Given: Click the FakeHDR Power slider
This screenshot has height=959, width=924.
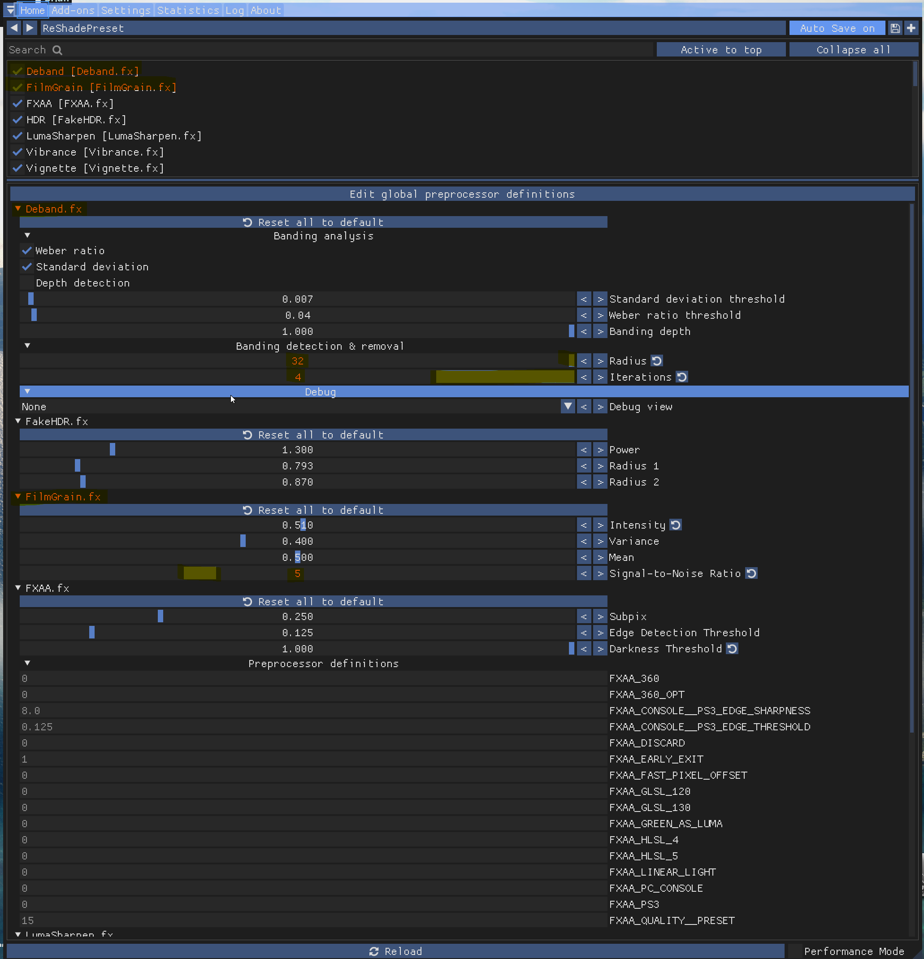Looking at the screenshot, I should pos(297,450).
